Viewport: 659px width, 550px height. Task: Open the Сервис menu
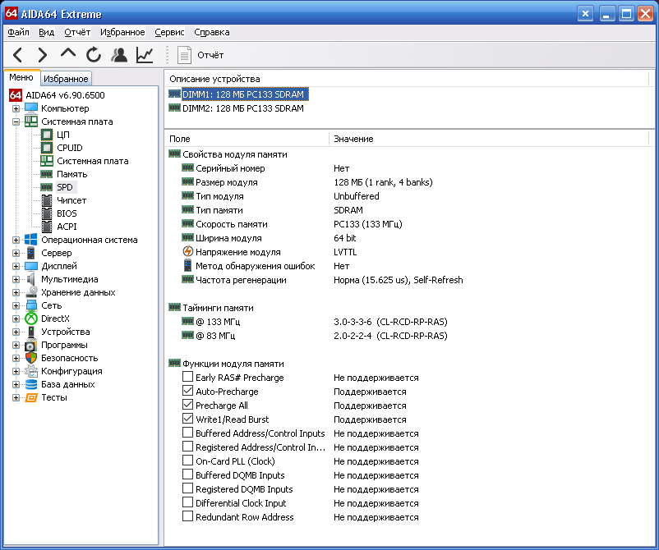[x=169, y=32]
